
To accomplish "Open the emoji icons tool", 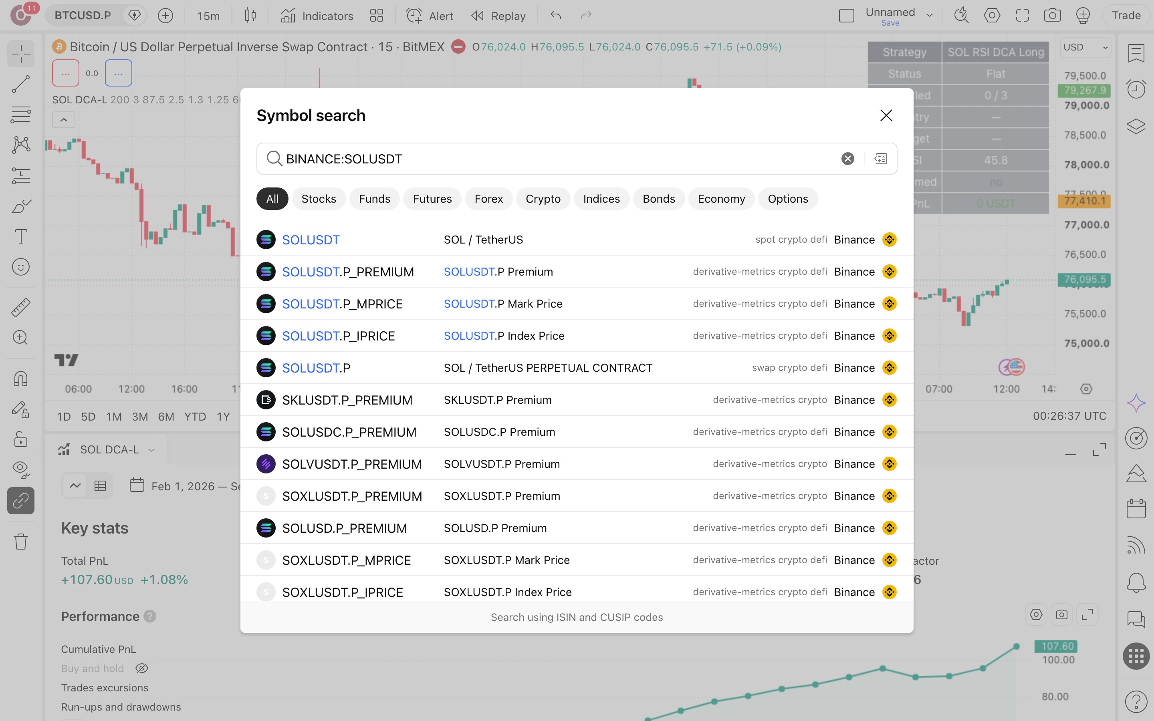I will pyautogui.click(x=20, y=266).
